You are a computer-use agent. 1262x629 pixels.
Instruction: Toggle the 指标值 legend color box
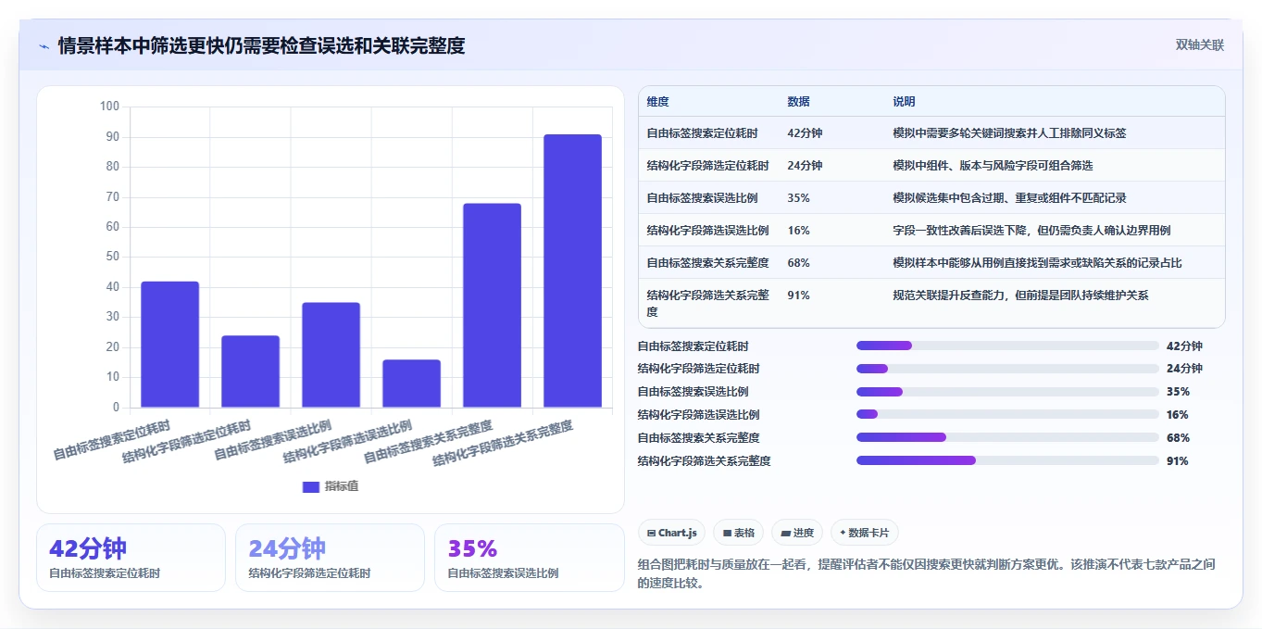coord(311,486)
